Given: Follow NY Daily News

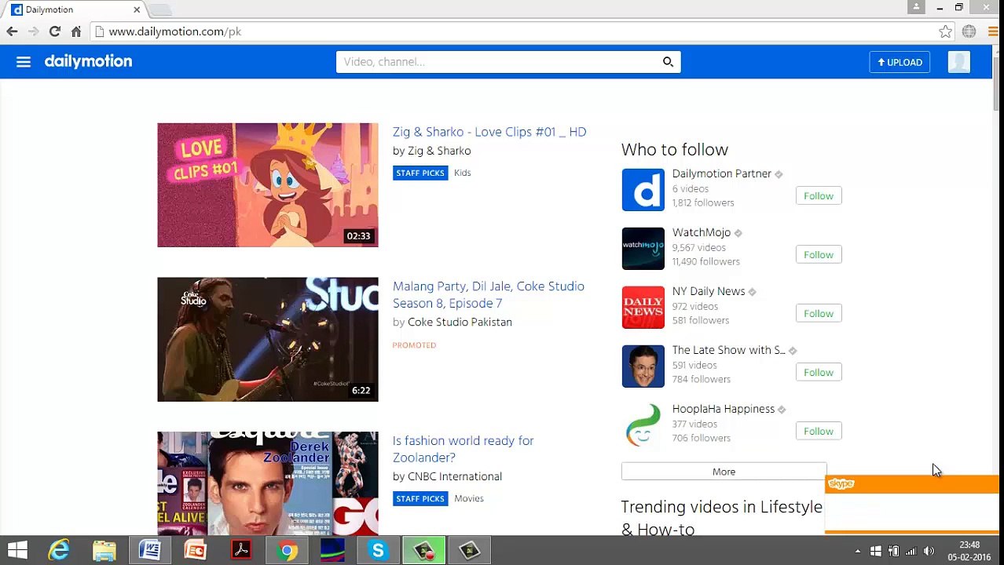Looking at the screenshot, I should (818, 313).
